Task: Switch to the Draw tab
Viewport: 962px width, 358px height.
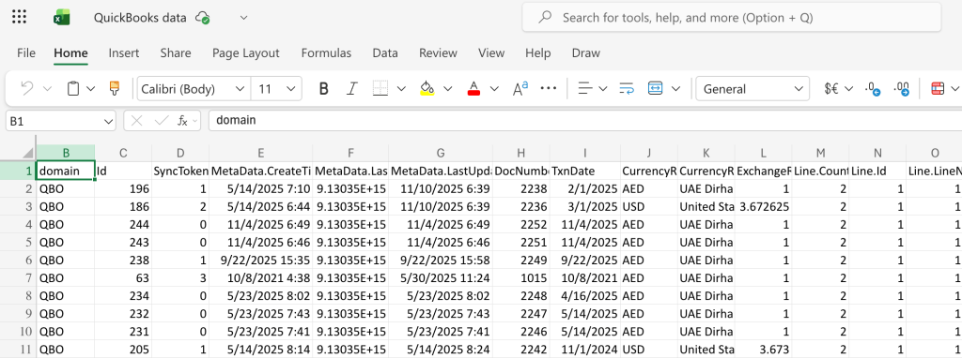Action: tap(586, 53)
